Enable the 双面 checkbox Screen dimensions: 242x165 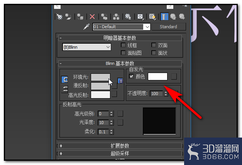coord(154,45)
